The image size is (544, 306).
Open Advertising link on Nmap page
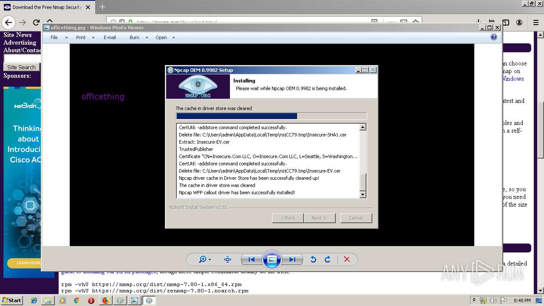(x=20, y=42)
